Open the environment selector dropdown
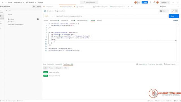 click(169, 7)
